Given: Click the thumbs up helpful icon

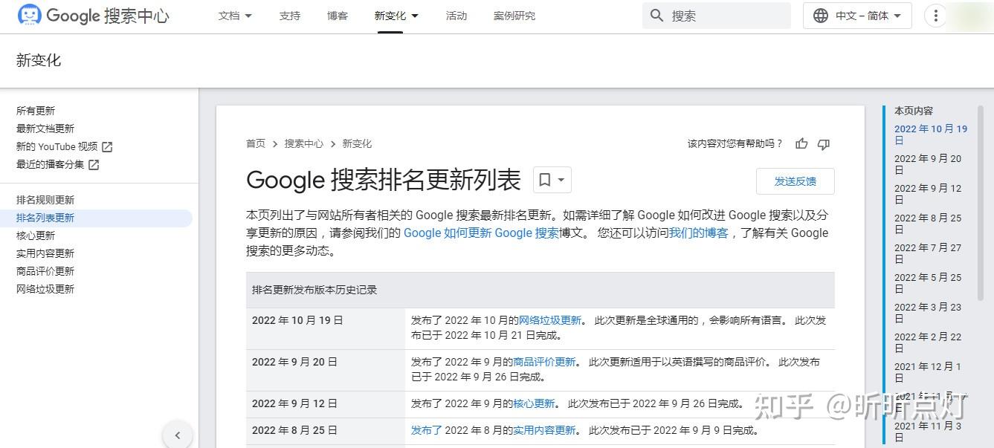Looking at the screenshot, I should 801,144.
